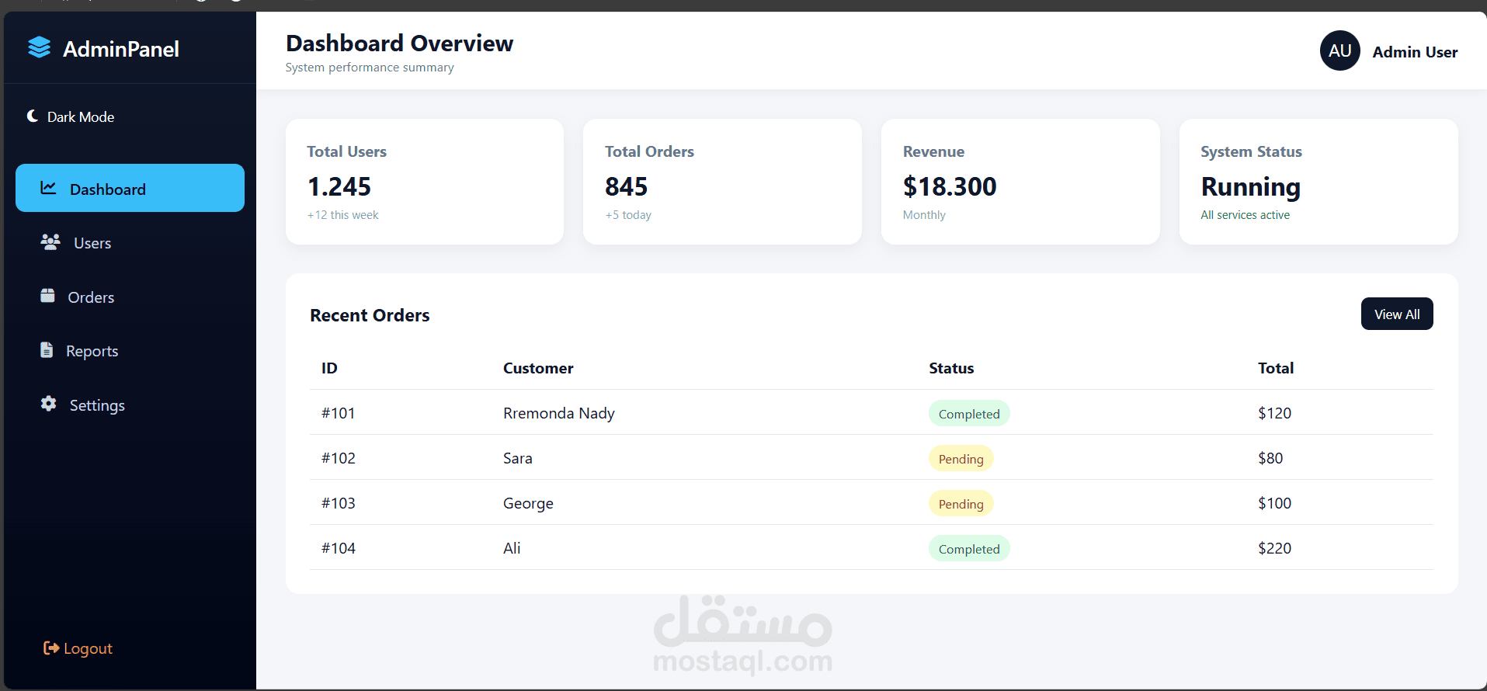Viewport: 1487px width, 691px height.
Task: Open the Total Orders card
Action: pyautogui.click(x=722, y=182)
